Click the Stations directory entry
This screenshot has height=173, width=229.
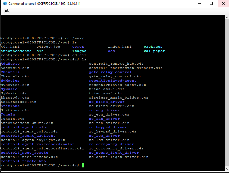pos(10,106)
